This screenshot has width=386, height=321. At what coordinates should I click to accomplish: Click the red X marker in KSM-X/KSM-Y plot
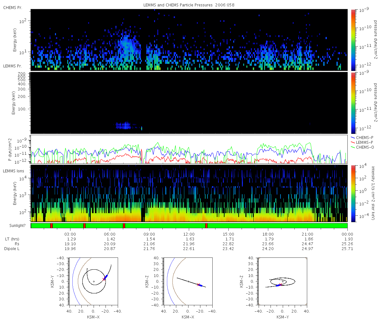click(104, 279)
